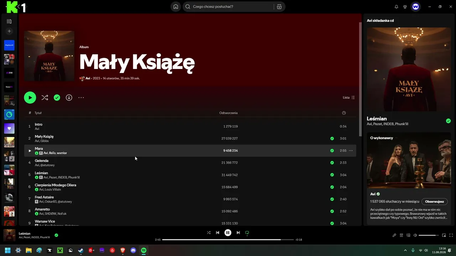
Task: Open Gibbs artist link under Mały Książę
Action: pos(45,141)
